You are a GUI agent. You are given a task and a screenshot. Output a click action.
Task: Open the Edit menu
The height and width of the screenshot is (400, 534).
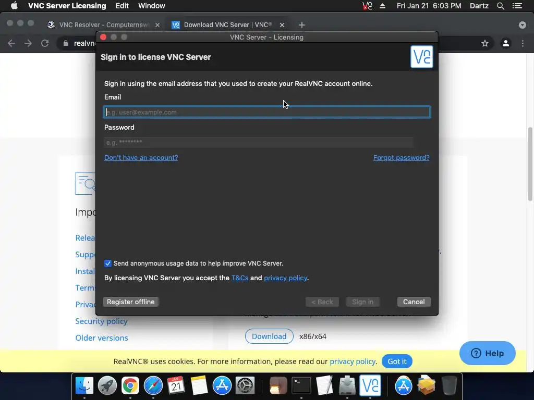coord(122,6)
